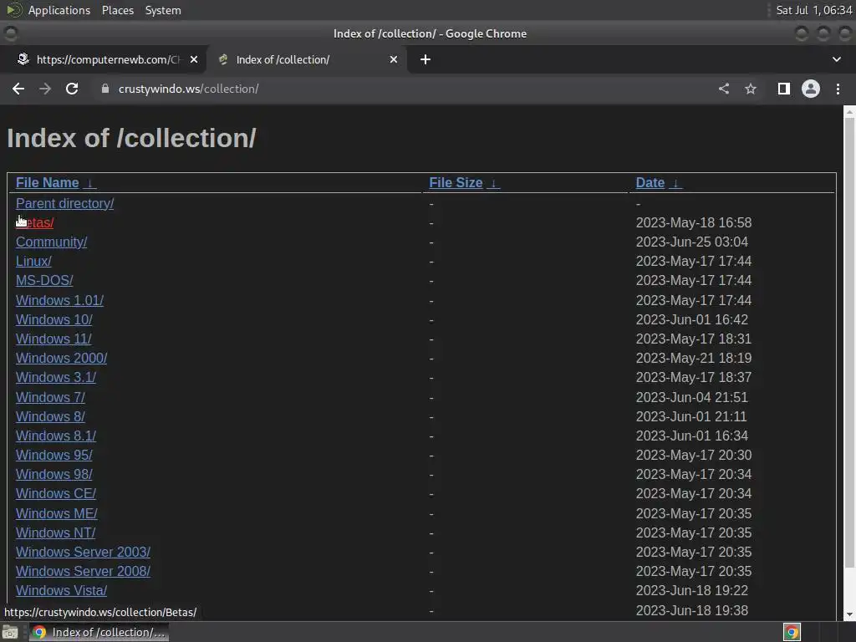The height and width of the screenshot is (642, 856).
Task: Open the Windows 2000 folder
Action: [62, 358]
